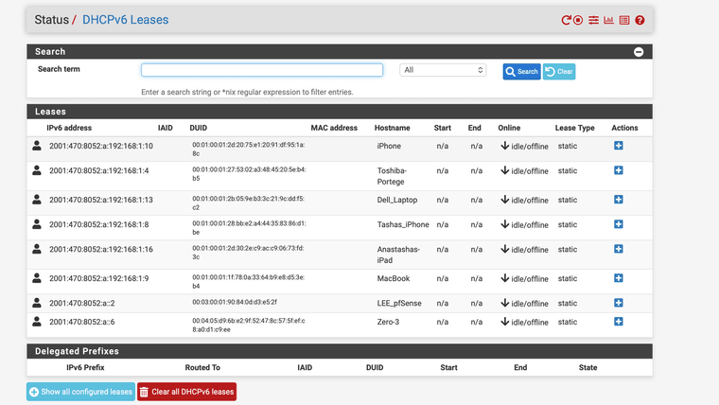Click user icon beside Zero-3 lease

coord(37,322)
